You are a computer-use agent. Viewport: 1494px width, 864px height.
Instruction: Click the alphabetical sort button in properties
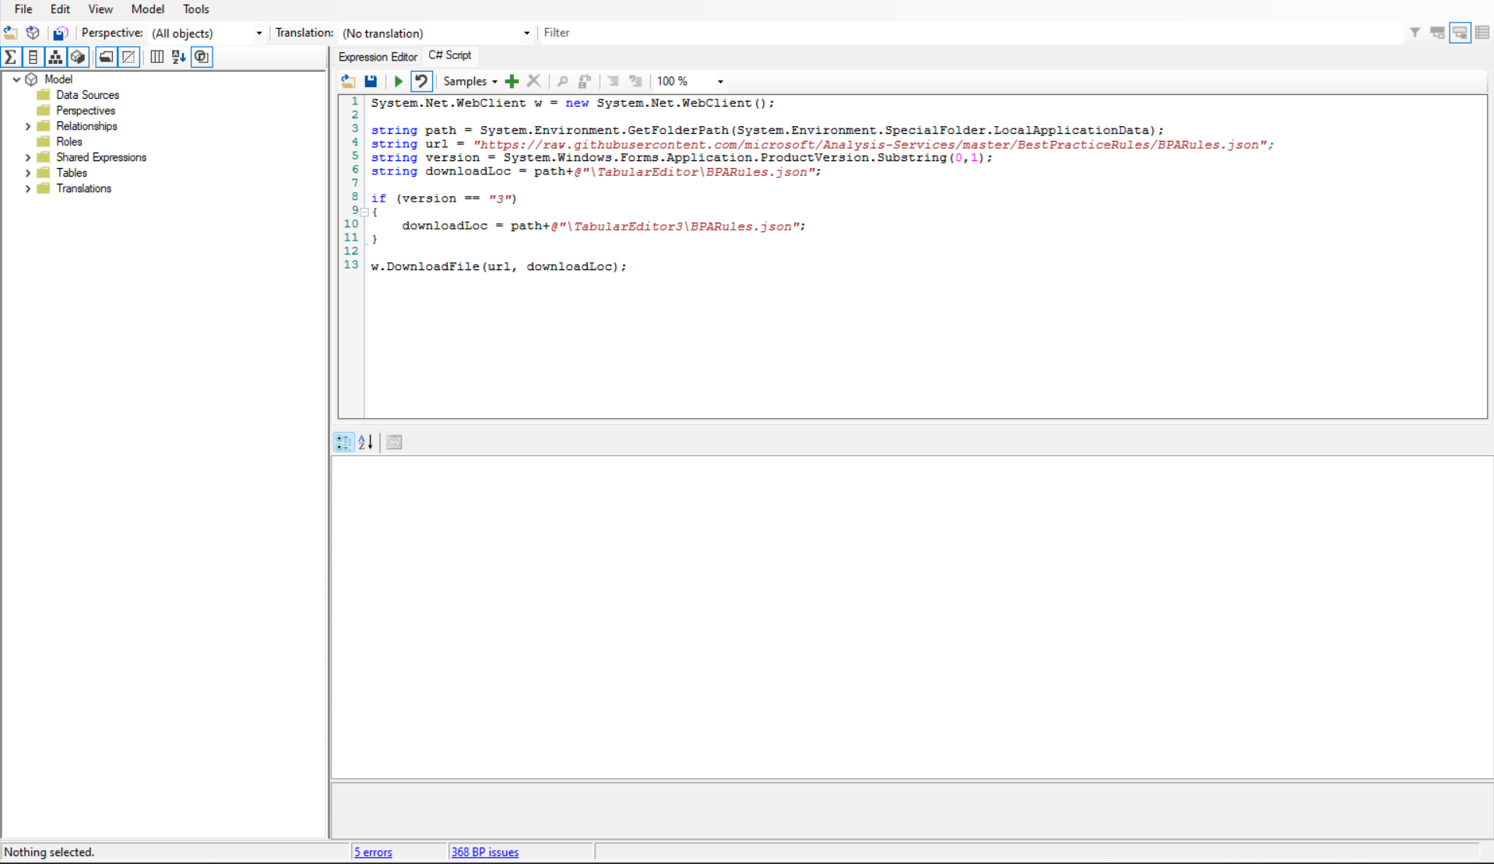point(366,442)
